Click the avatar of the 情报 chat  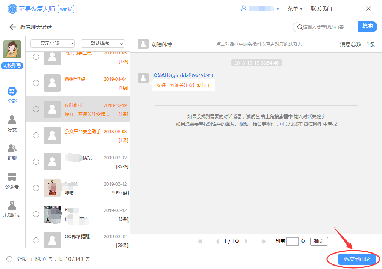point(52,162)
